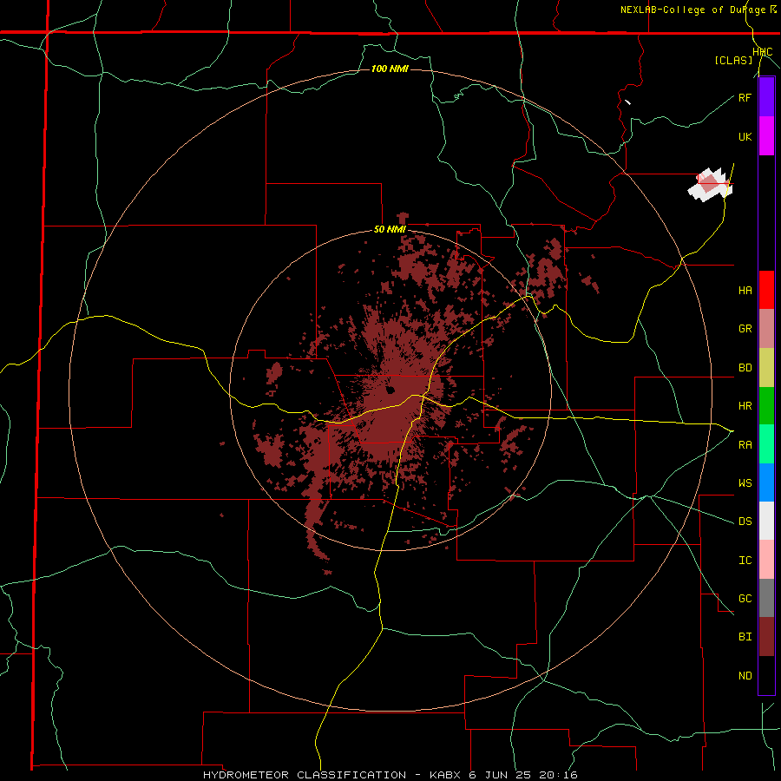Click the BI dark red legend swatch
This screenshot has height=781, width=781.
pyautogui.click(x=766, y=637)
